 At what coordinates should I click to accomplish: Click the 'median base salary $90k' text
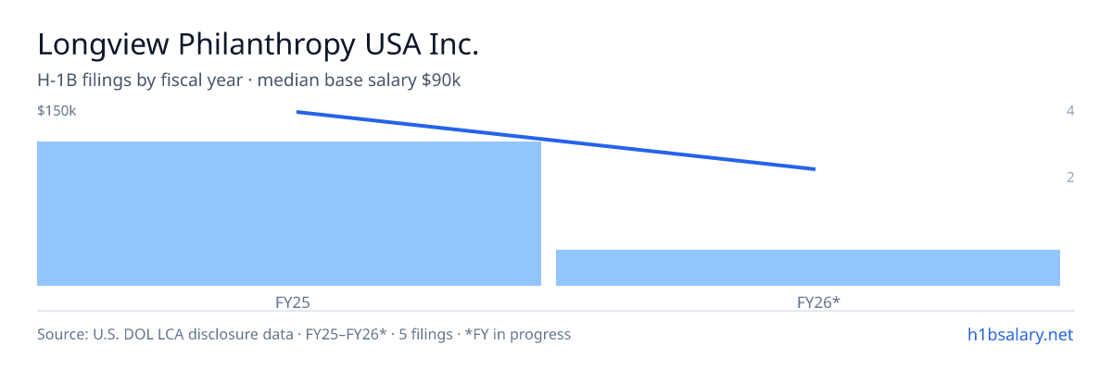(360, 80)
